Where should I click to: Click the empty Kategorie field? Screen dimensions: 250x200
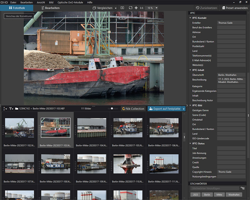[x=231, y=86]
